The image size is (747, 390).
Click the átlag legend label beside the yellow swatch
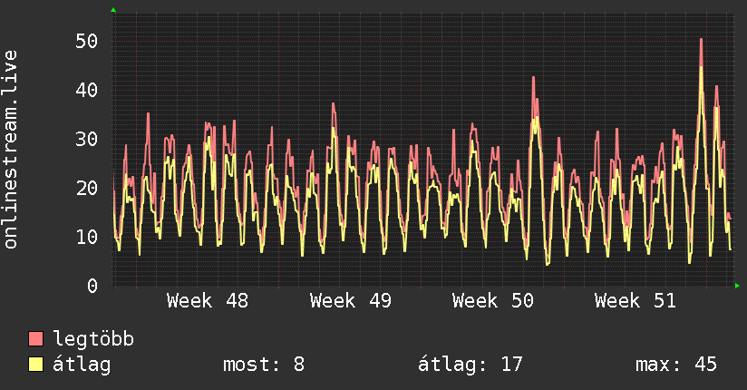tap(82, 366)
